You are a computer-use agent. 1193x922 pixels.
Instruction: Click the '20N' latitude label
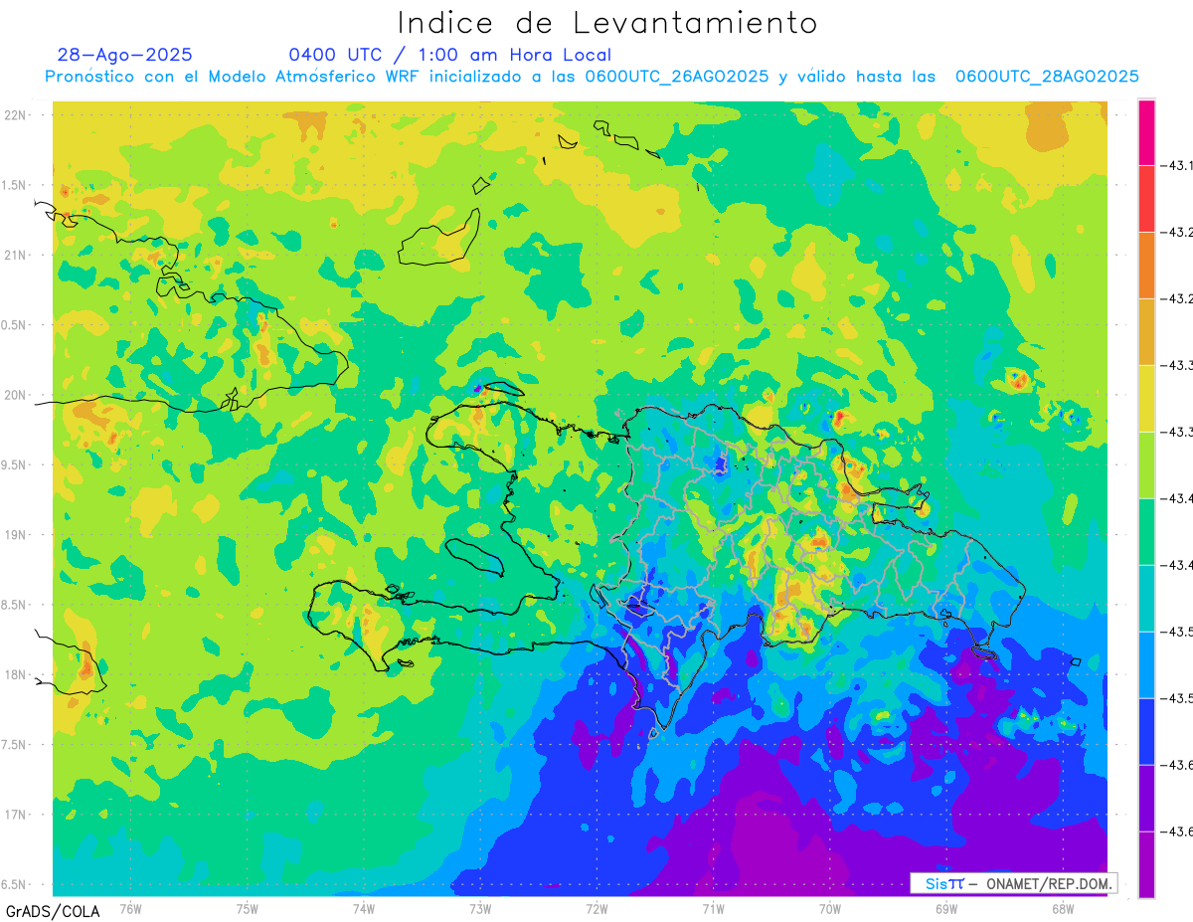point(15,395)
